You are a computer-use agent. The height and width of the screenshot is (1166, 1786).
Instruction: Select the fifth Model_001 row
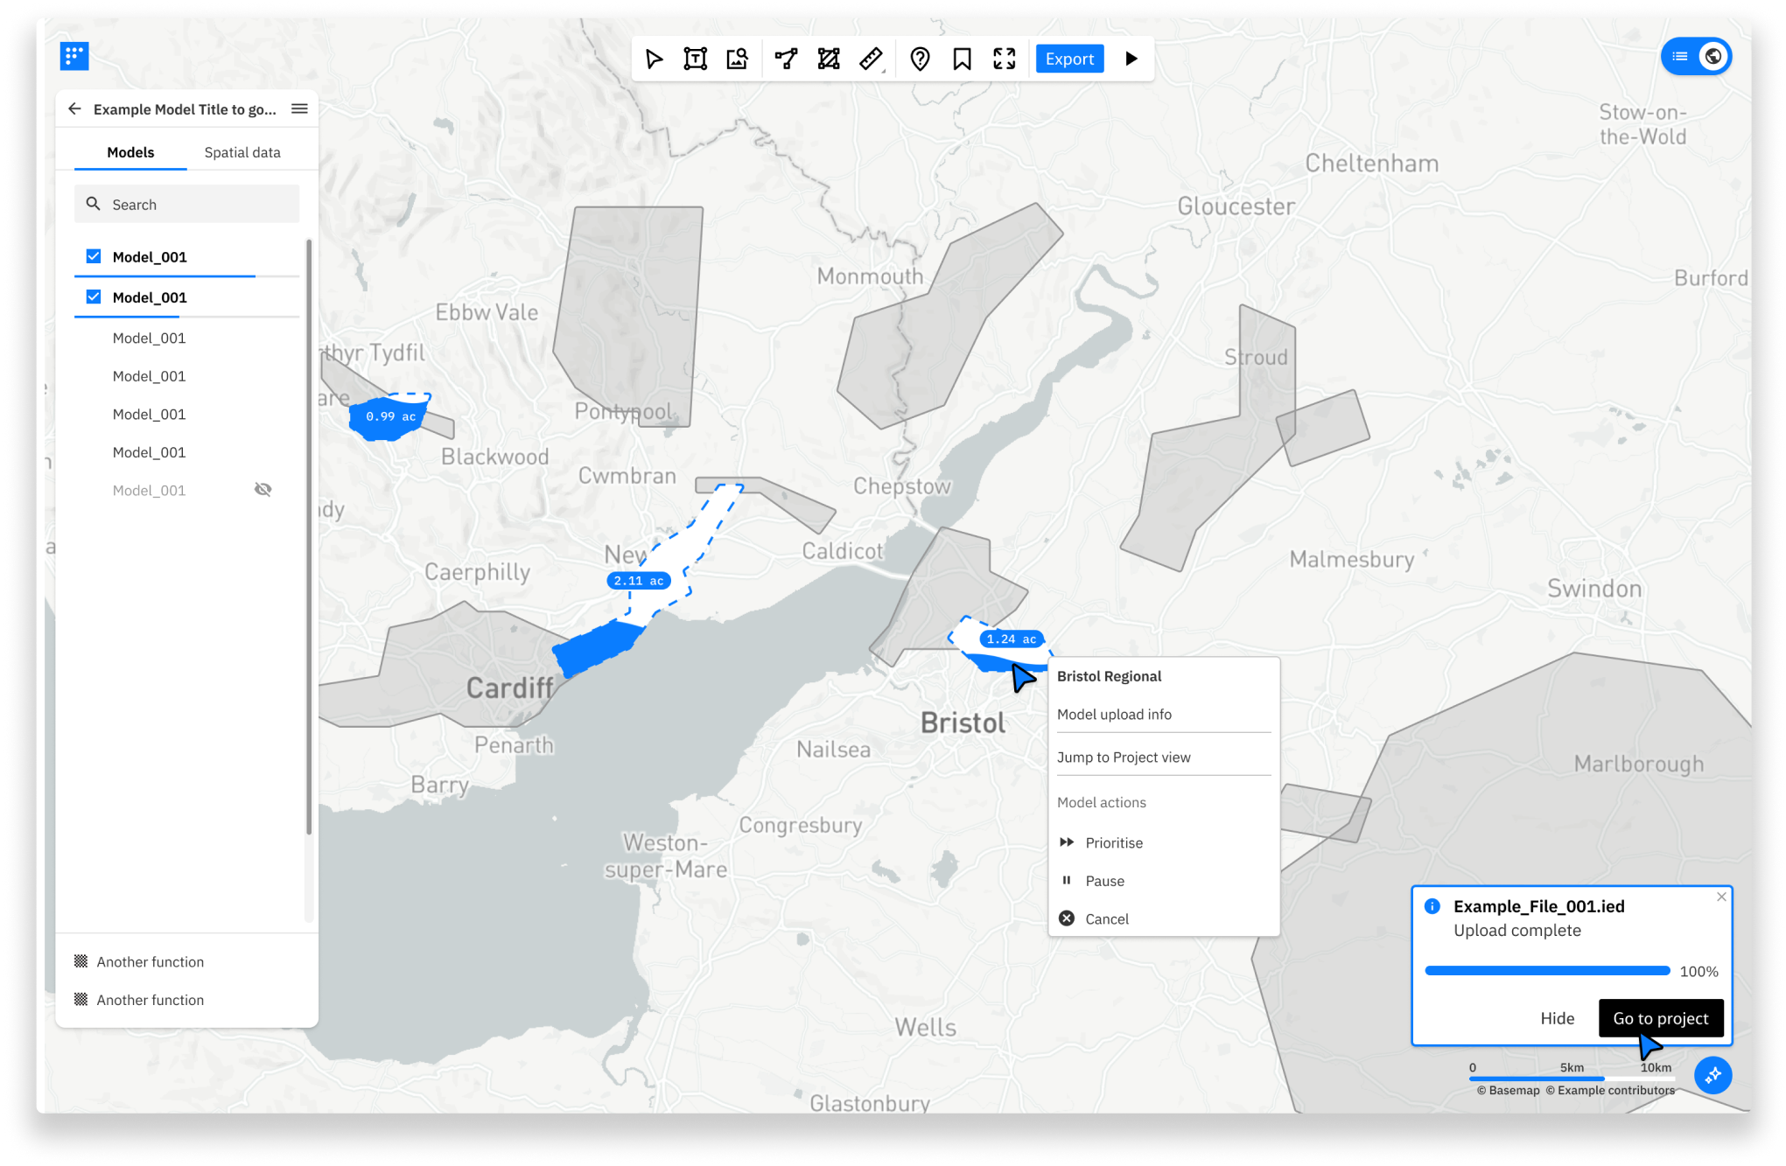point(186,414)
